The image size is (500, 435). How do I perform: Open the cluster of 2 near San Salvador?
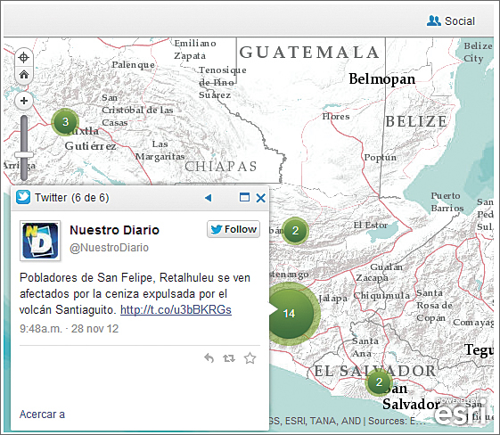pos(379,382)
